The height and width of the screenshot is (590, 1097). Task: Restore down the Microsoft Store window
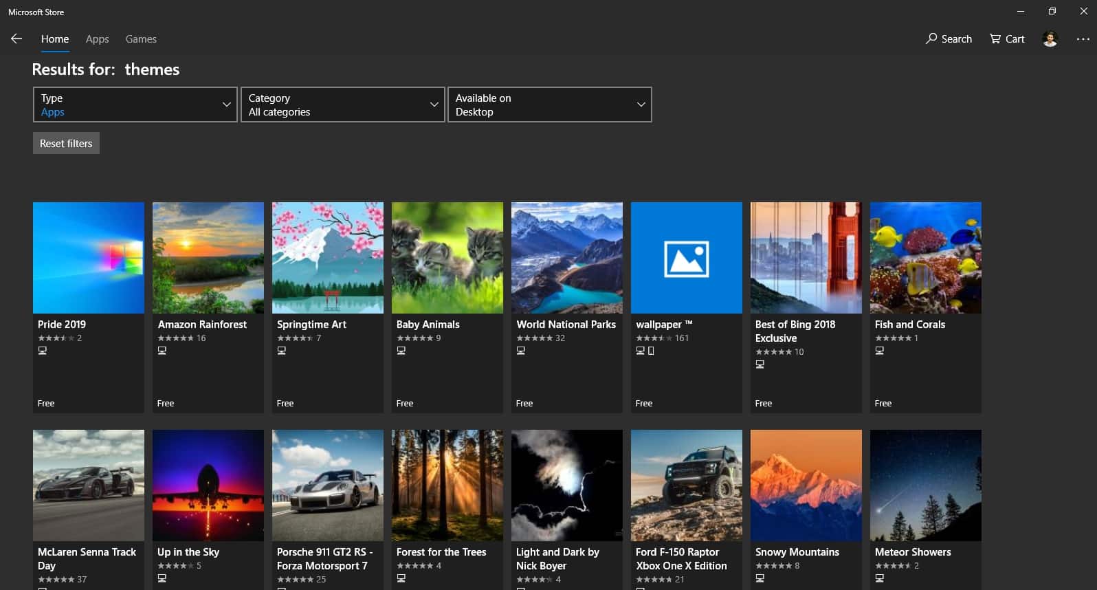coord(1052,12)
